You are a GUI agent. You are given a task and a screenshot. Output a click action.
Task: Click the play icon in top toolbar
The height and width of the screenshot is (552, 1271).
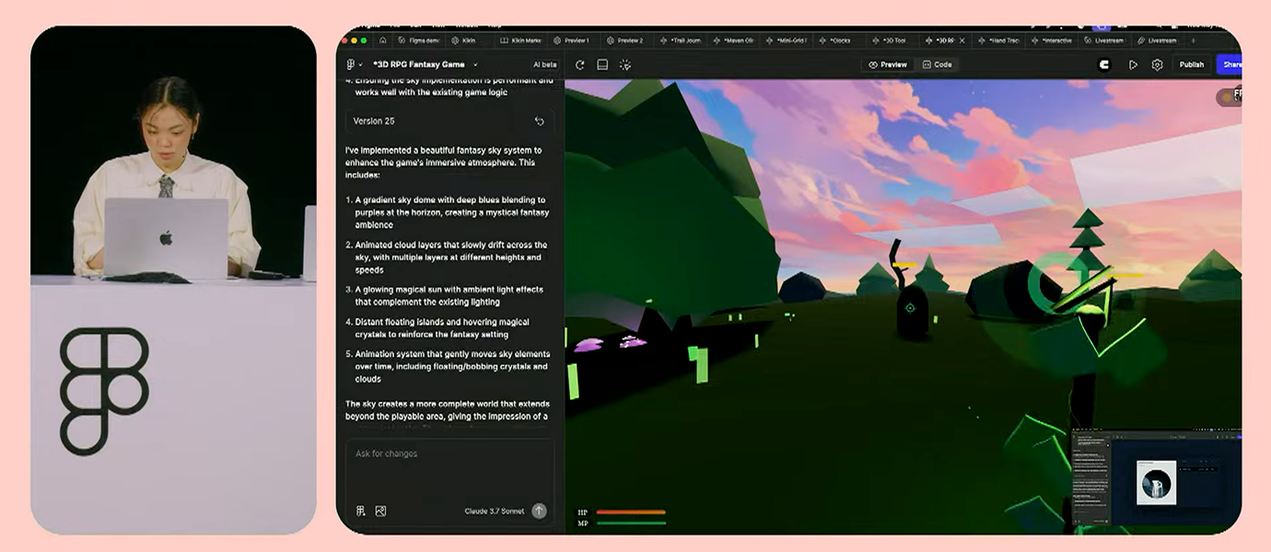coord(1133,64)
